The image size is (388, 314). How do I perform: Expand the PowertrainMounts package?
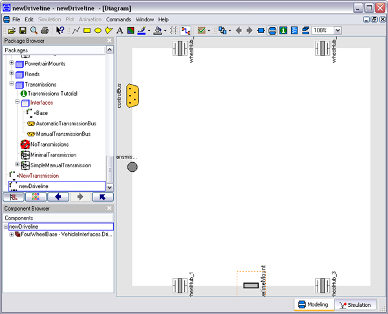pyautogui.click(x=12, y=64)
